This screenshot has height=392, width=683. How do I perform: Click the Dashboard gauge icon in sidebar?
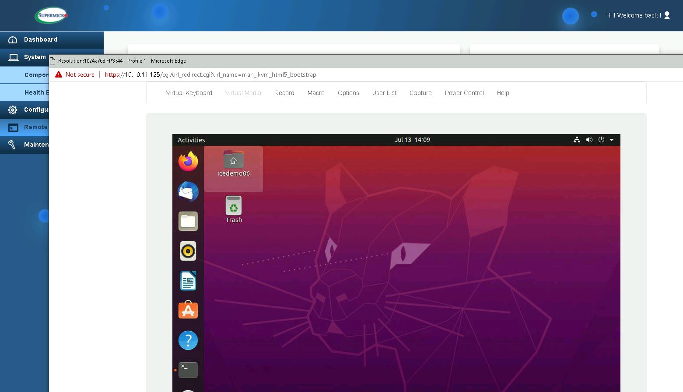click(x=13, y=40)
